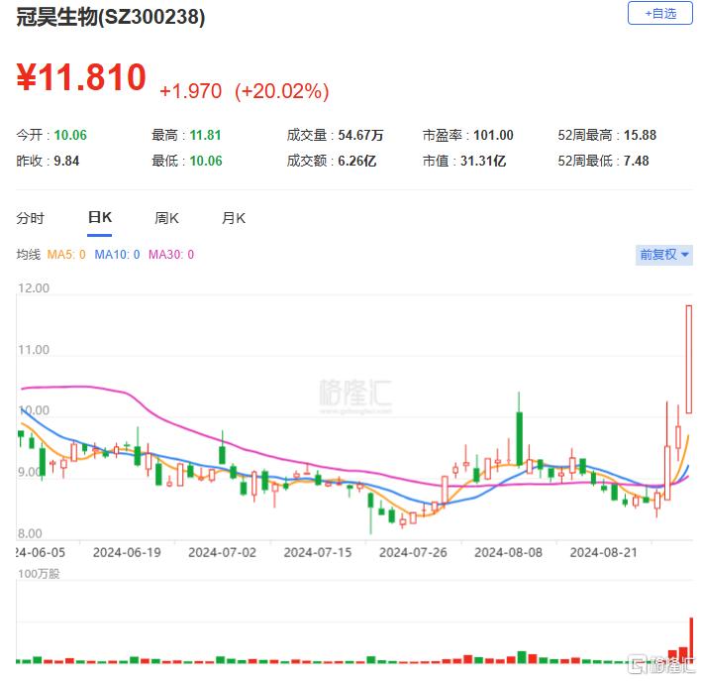Select the latest tall red limit-up candlestick
Image resolution: width=702 pixels, height=681 pixels.
point(688,359)
